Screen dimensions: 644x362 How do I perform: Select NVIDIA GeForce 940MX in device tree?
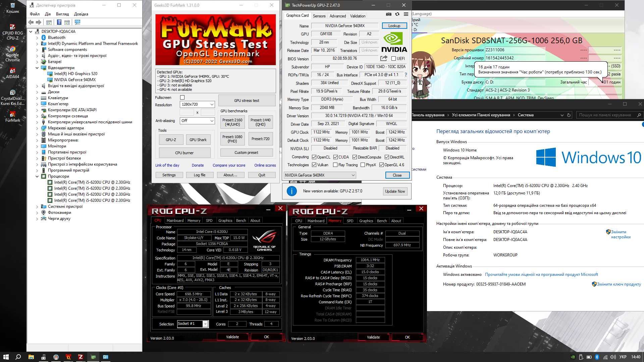click(x=75, y=80)
